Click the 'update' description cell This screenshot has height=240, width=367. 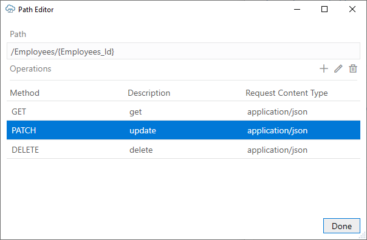pyautogui.click(x=143, y=130)
